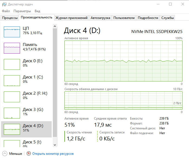Screen dimensions: 189x158
Task: Switch to the Автозагрузка tab
Action: coord(100,18)
